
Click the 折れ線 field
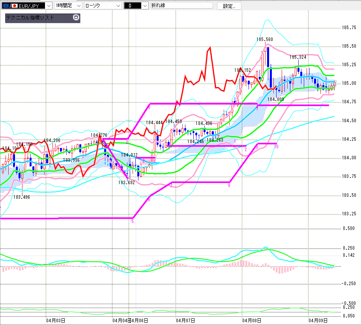click(181, 6)
